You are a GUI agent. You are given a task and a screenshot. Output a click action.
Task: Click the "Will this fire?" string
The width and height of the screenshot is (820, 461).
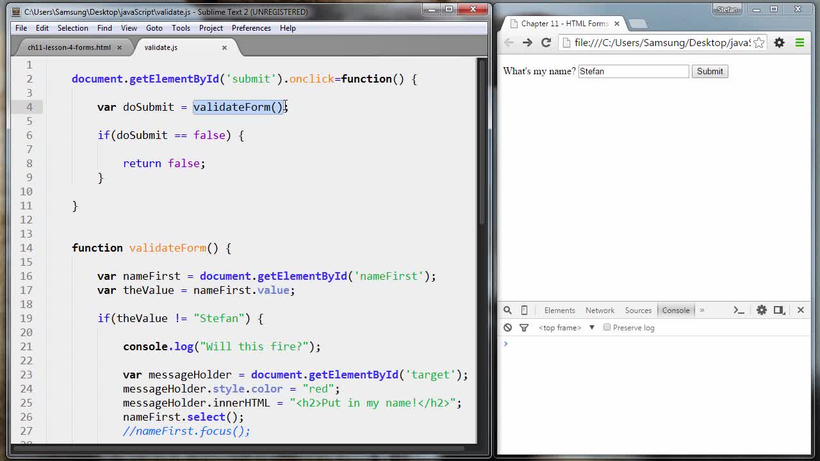pos(254,346)
